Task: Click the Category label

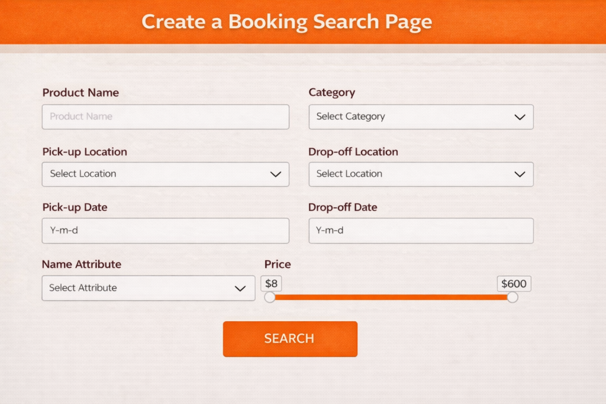Action: 331,93
